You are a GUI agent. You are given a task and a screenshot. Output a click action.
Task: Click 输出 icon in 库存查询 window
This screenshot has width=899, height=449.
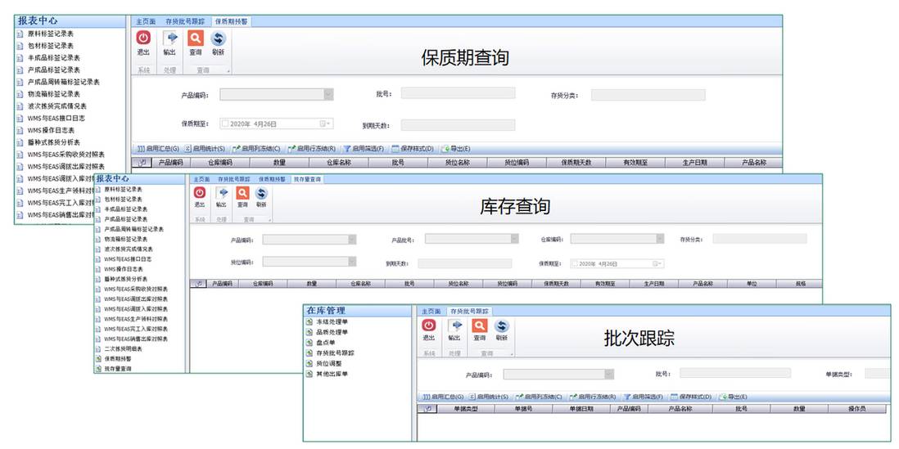[x=221, y=197]
